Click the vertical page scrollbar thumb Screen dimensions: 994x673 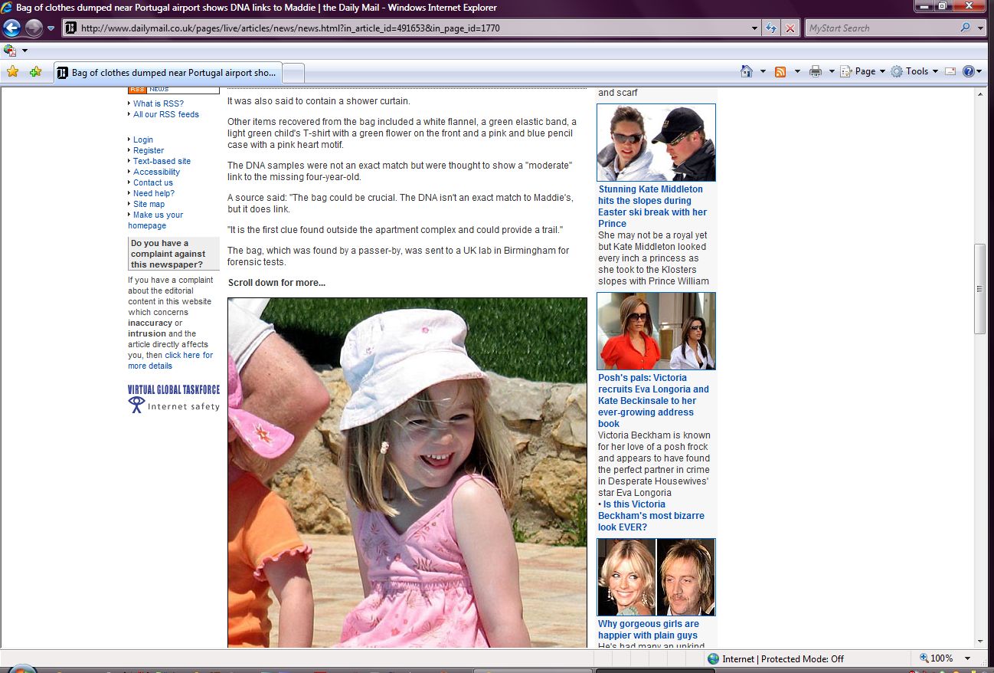point(979,288)
